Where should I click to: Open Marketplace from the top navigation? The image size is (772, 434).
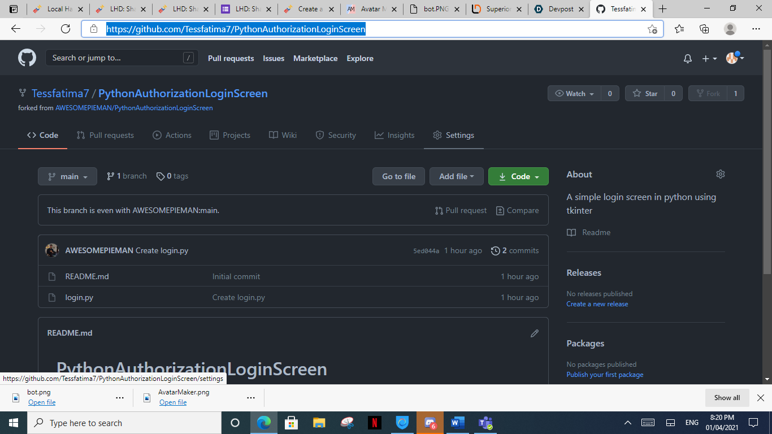[x=315, y=58]
